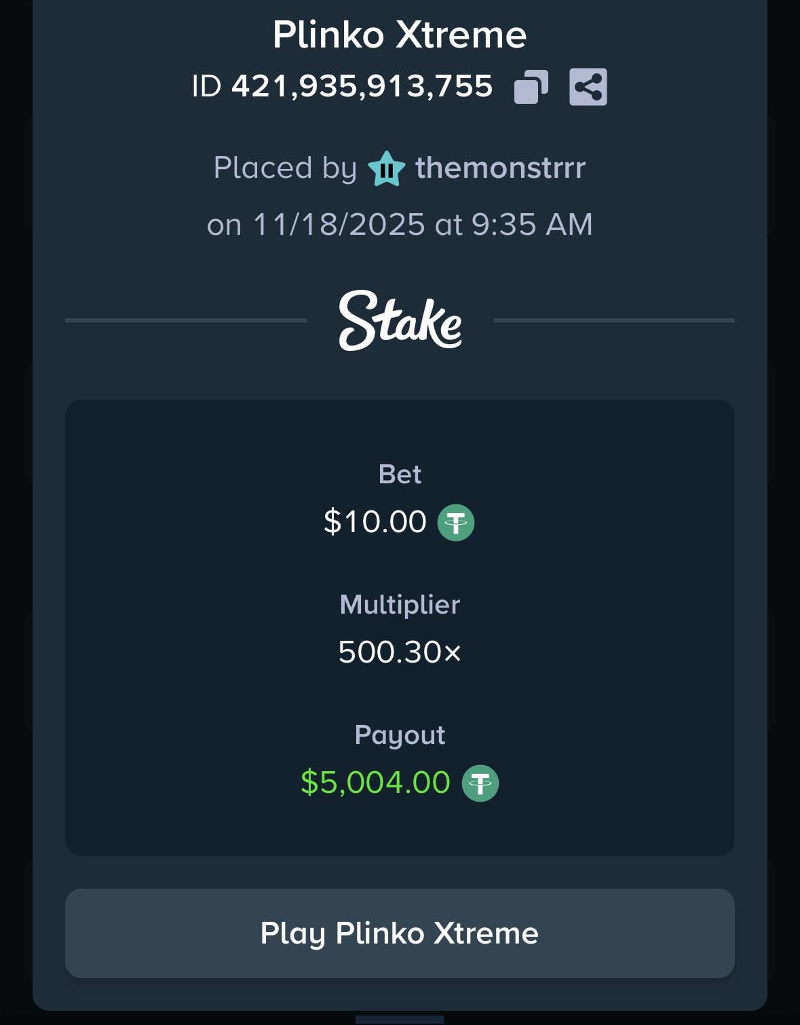The width and height of the screenshot is (800, 1025).
Task: Click the Multiplier label
Action: click(x=400, y=604)
